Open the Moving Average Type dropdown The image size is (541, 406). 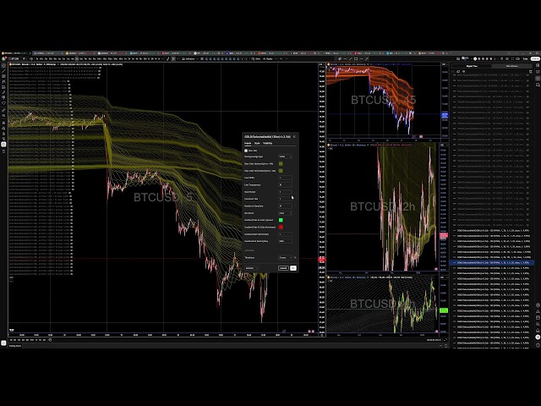pyautogui.click(x=286, y=156)
